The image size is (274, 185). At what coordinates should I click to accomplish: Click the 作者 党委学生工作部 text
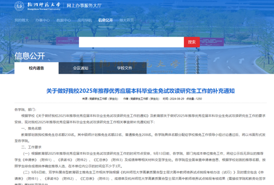click(141, 99)
